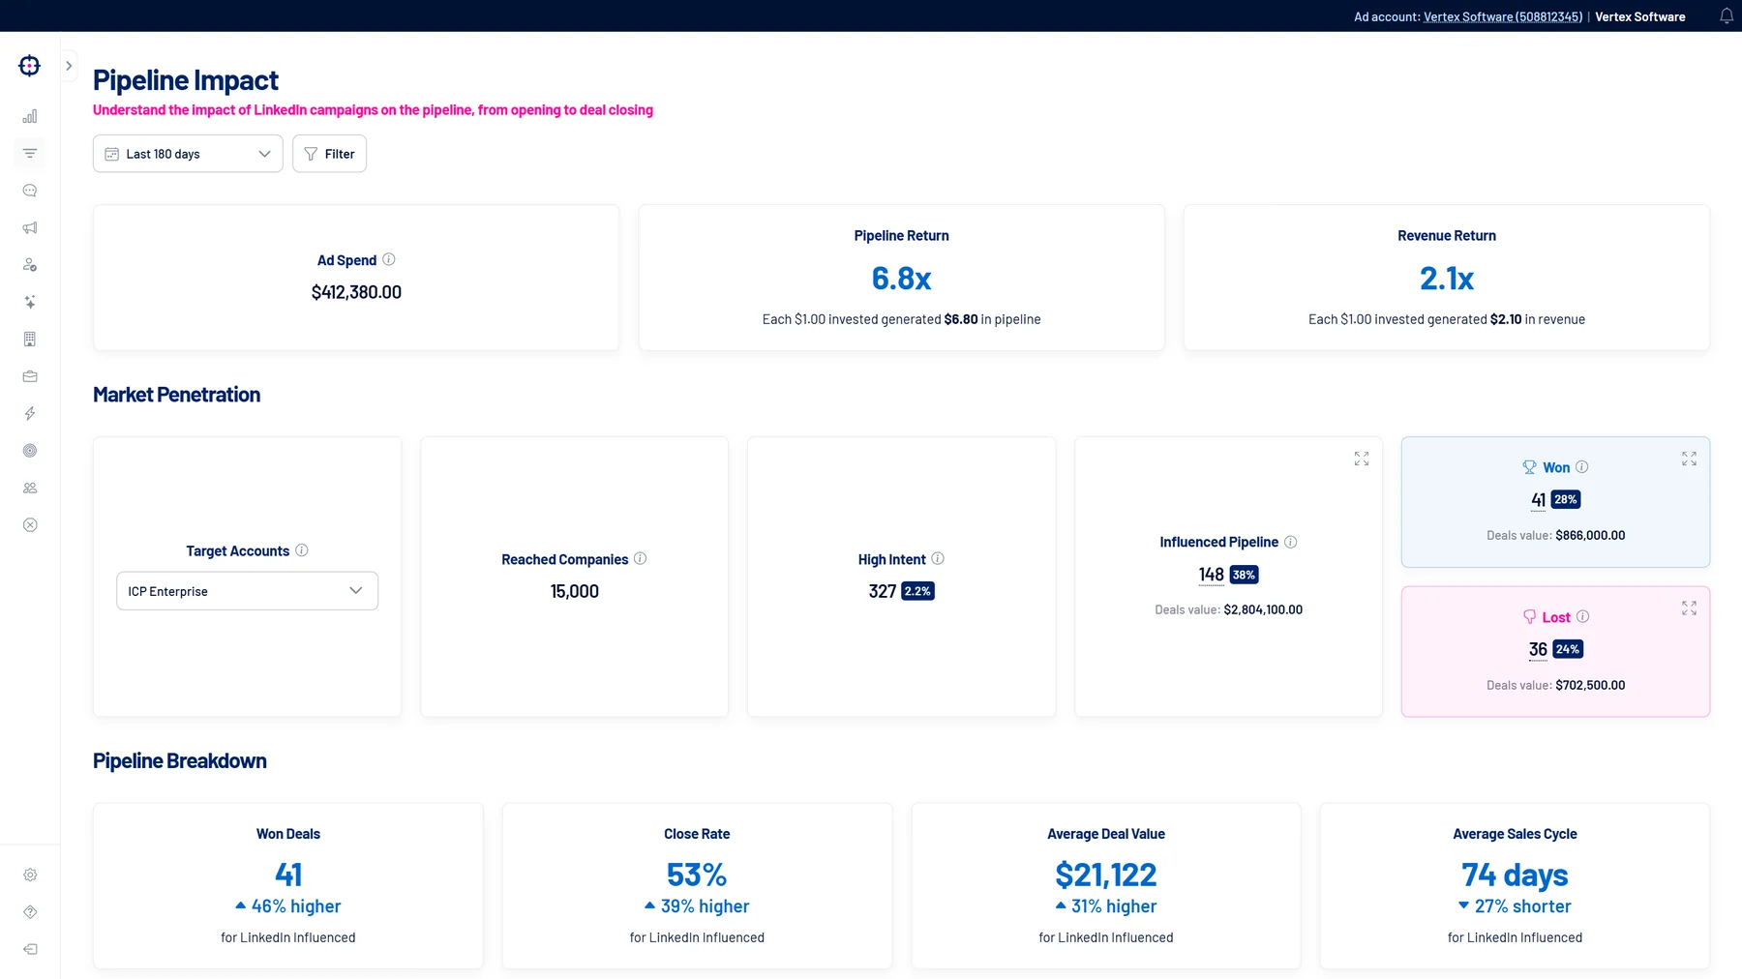Screen dimensions: 1742x979
Task: Select the funnel pipeline sidebar icon
Action: pos(30,153)
